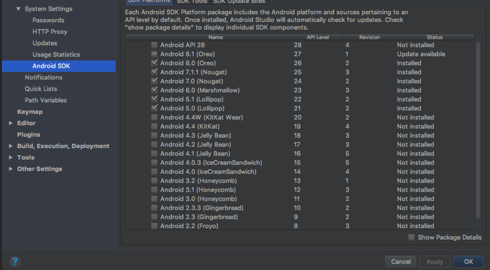Check Android 4.3 (Jelly Bean) checkbox
Screen dimensions: 490x270
[154, 135]
